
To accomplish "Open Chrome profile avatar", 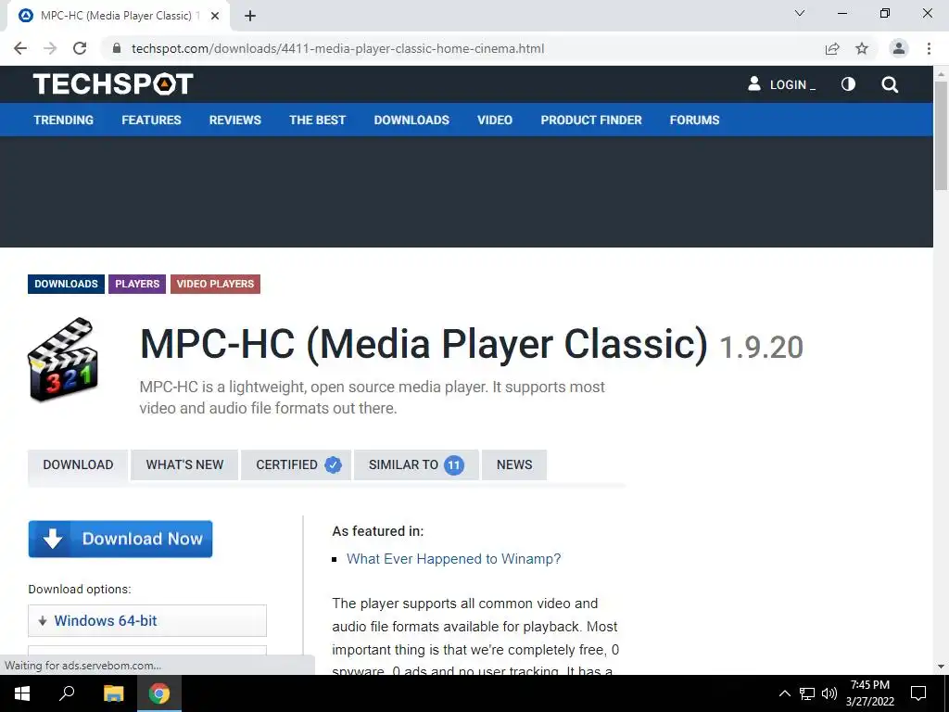I will 899,48.
